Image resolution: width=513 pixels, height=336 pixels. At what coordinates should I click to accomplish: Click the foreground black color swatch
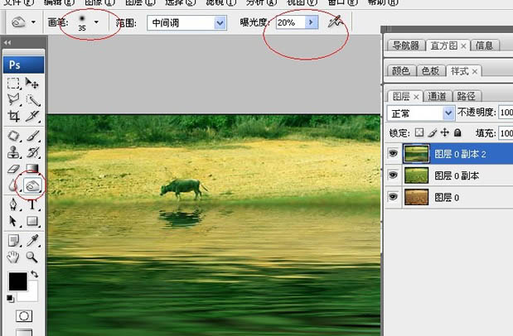coord(17,281)
